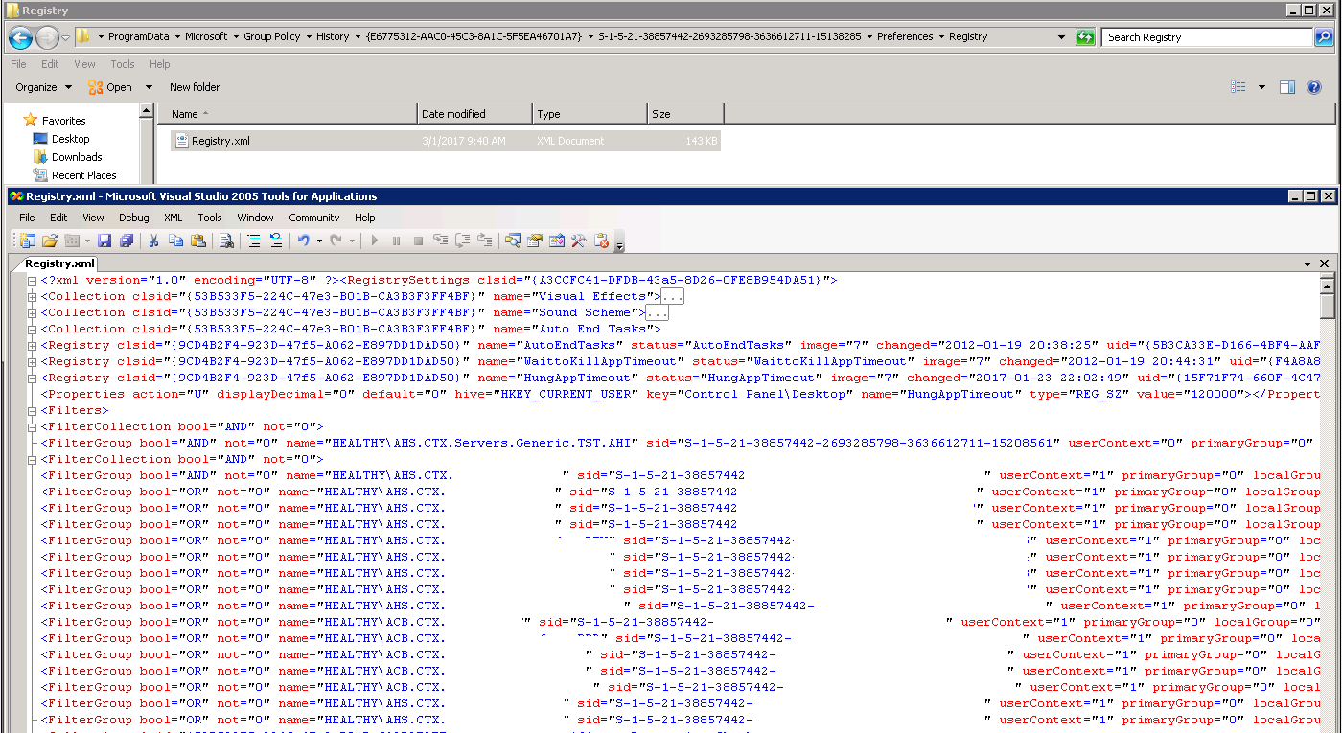
Task: Click the Search Registry input field
Action: tap(1208, 37)
